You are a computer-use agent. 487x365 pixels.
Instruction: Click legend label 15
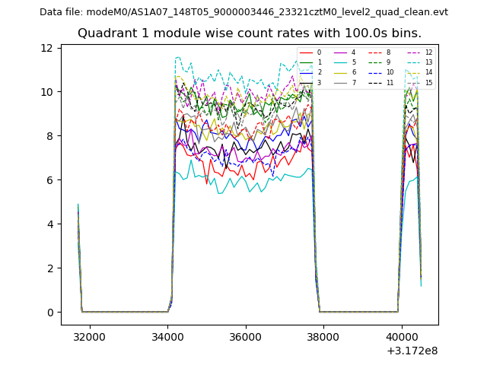(x=428, y=82)
